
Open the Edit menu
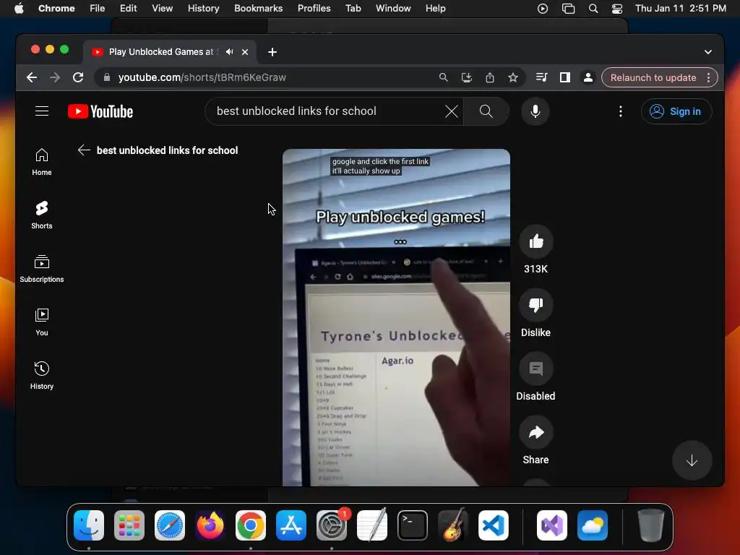click(x=128, y=9)
